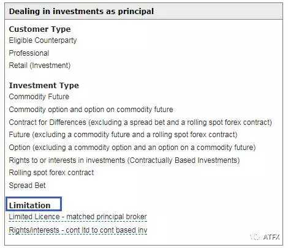Click the Rolling spot forex contract entry
Screen dimensions: 288x248
point(51,173)
